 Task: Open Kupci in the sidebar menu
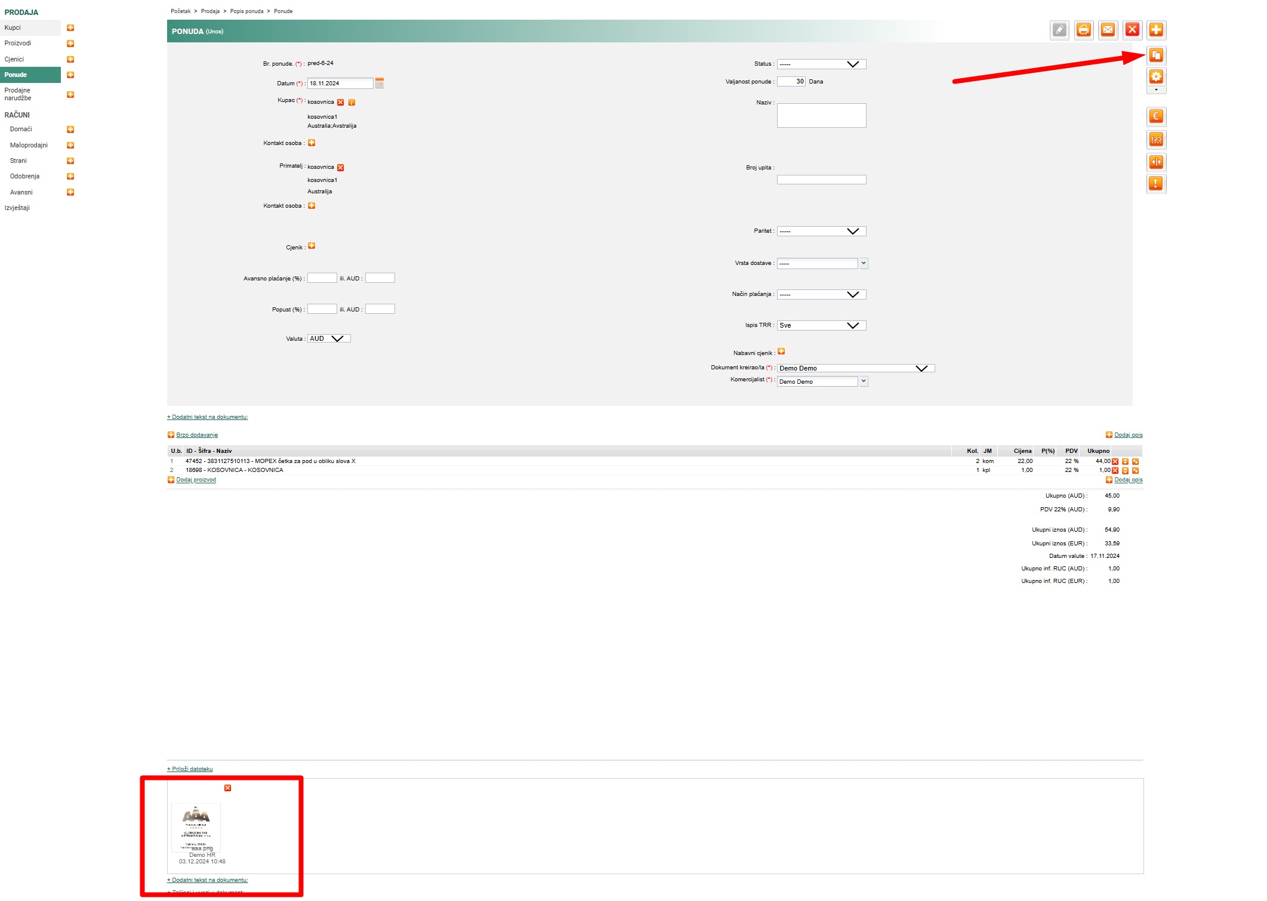pyautogui.click(x=13, y=27)
